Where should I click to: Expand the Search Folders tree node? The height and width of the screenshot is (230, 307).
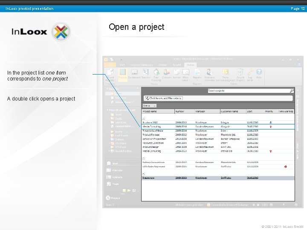coord(109,151)
